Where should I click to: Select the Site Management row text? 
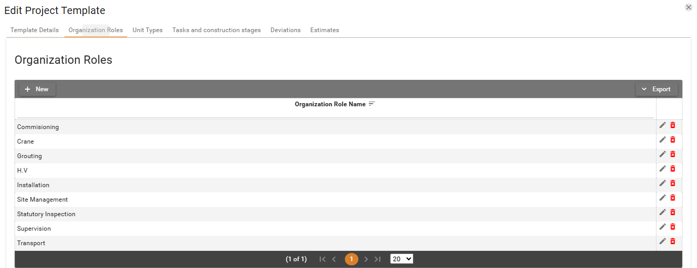coord(43,200)
